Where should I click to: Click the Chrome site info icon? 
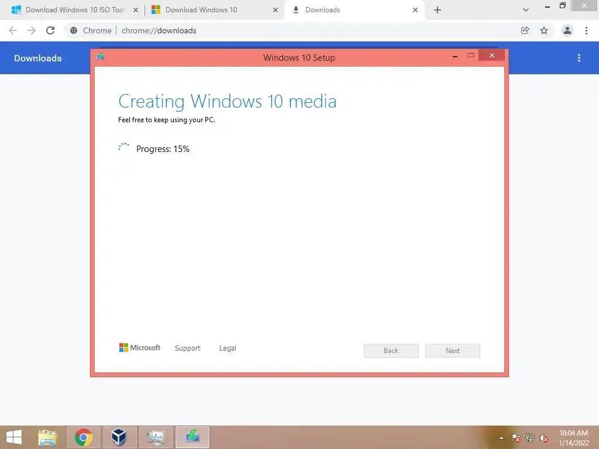(x=74, y=30)
